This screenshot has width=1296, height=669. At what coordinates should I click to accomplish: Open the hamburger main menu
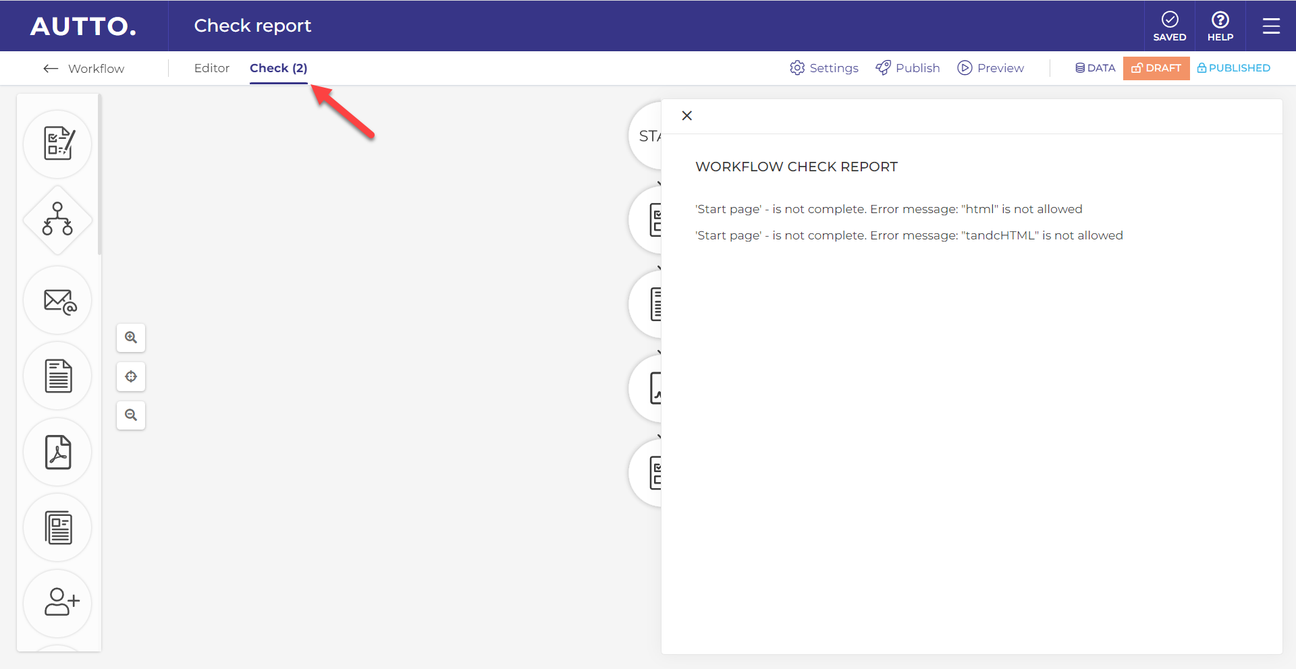coord(1271,26)
